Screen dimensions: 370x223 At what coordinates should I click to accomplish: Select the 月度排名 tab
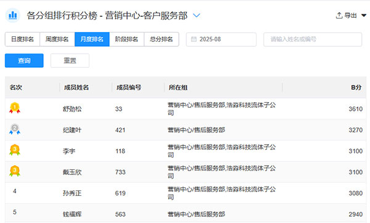pyautogui.click(x=92, y=39)
